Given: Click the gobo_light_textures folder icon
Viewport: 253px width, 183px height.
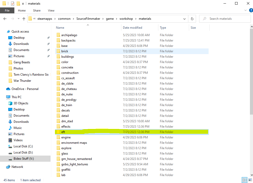Looking at the screenshot, I should [x=58, y=164].
